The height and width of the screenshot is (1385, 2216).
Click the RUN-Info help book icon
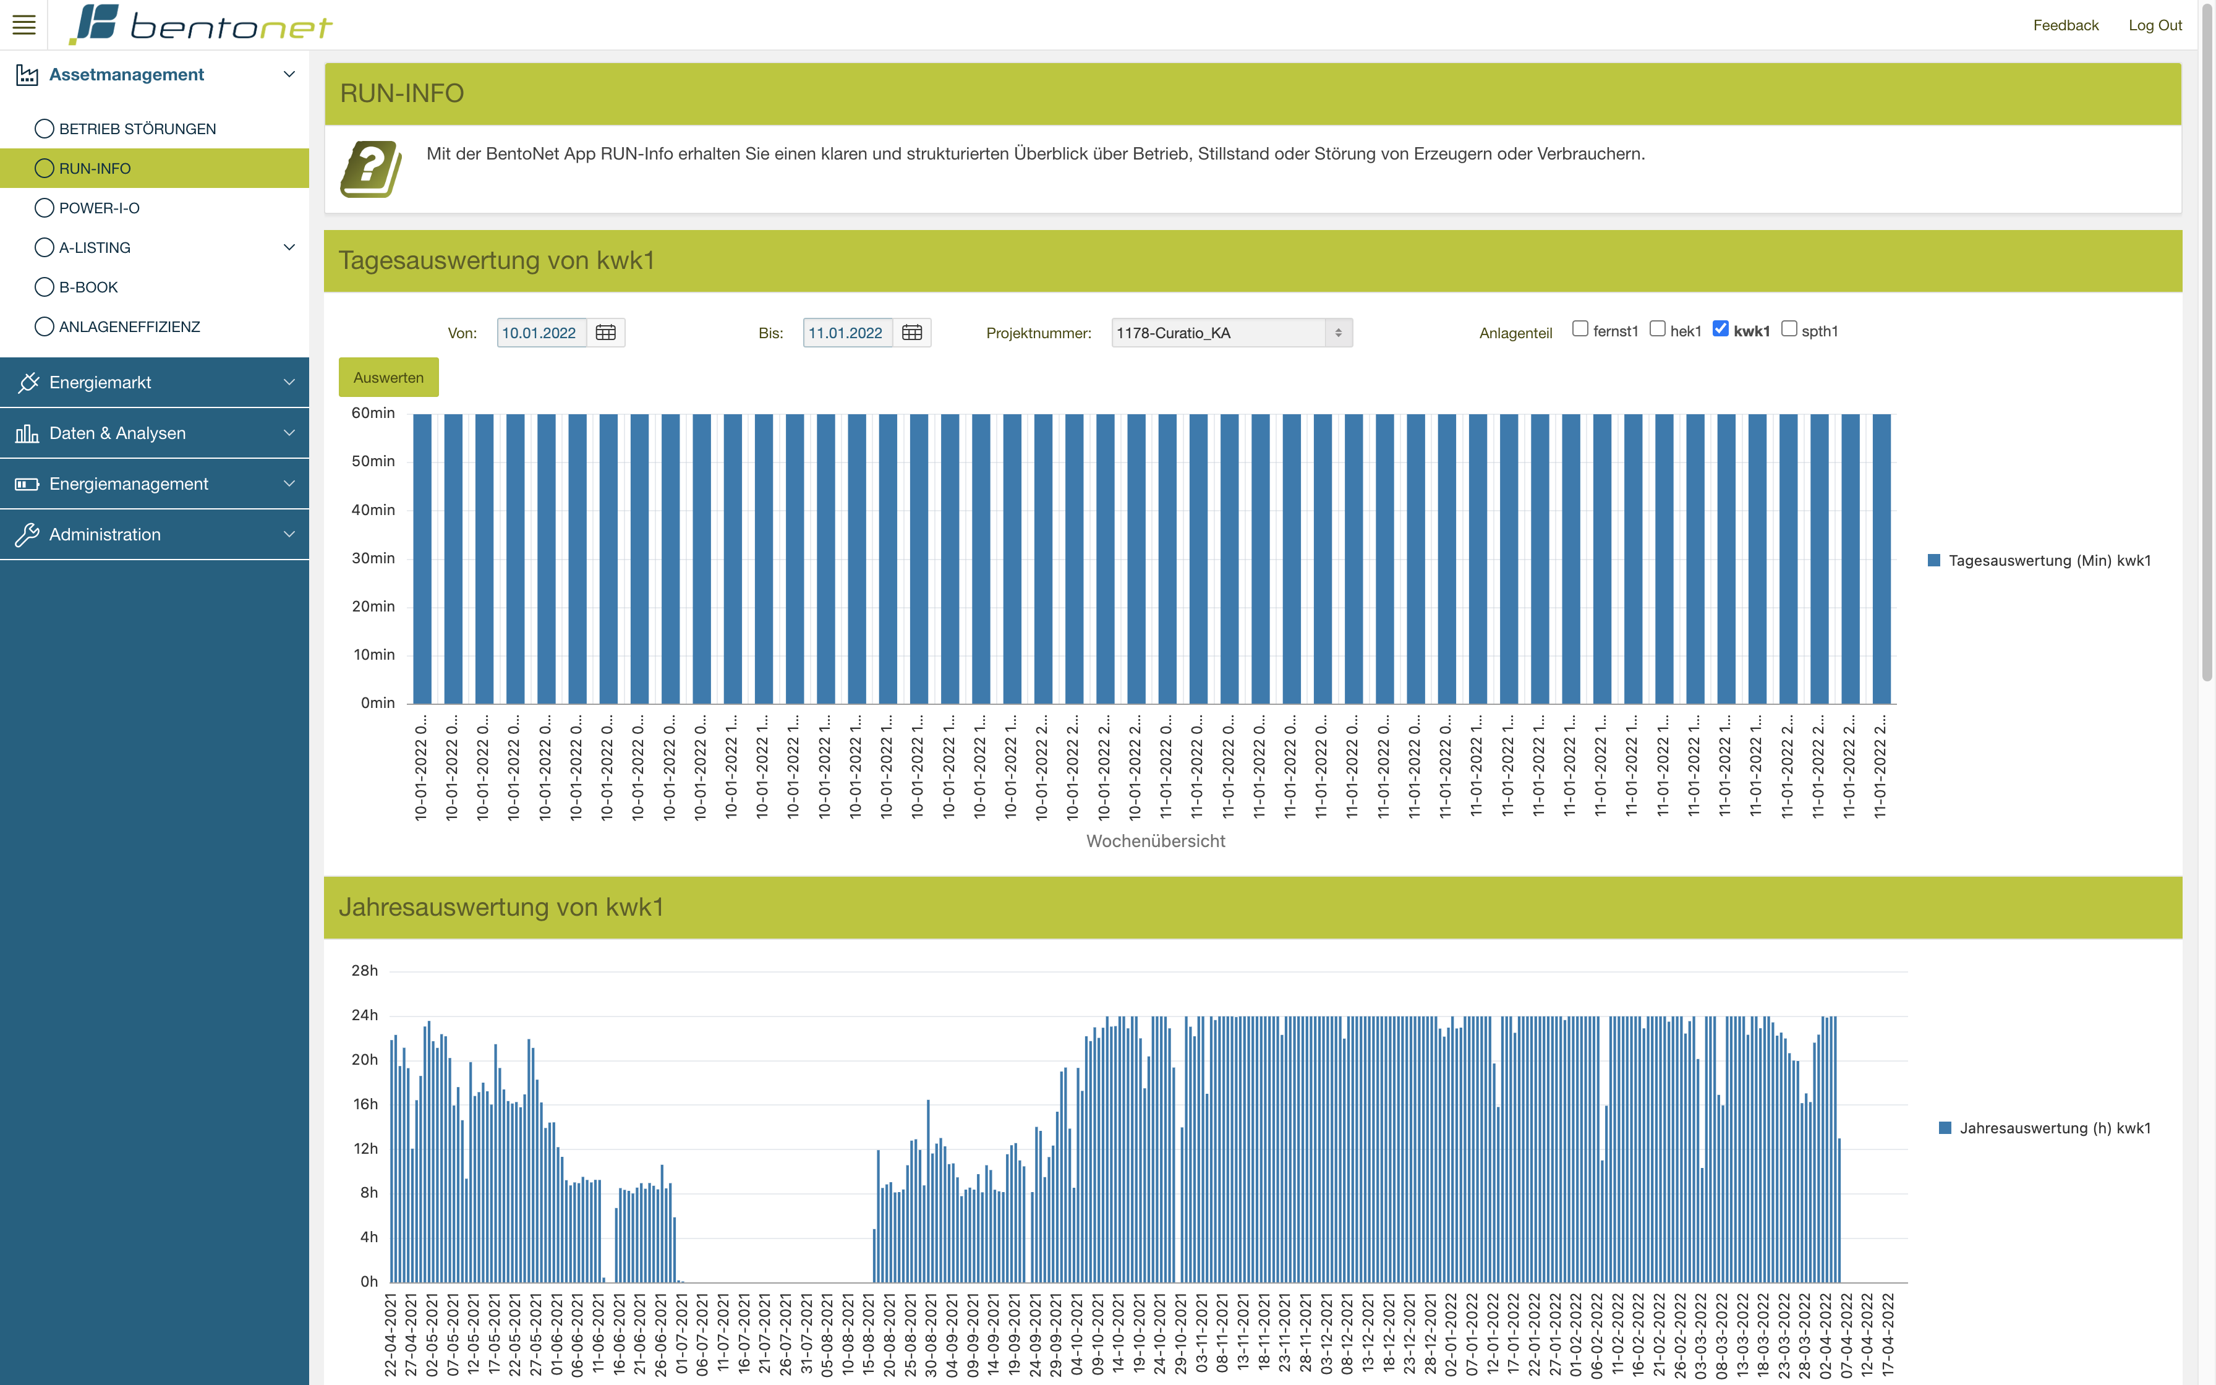pos(371,169)
